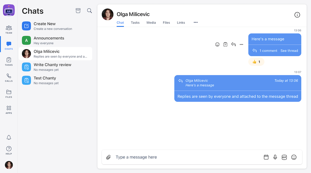Open the Chanty robot logo
The width and height of the screenshot is (311, 173).
(9, 10)
